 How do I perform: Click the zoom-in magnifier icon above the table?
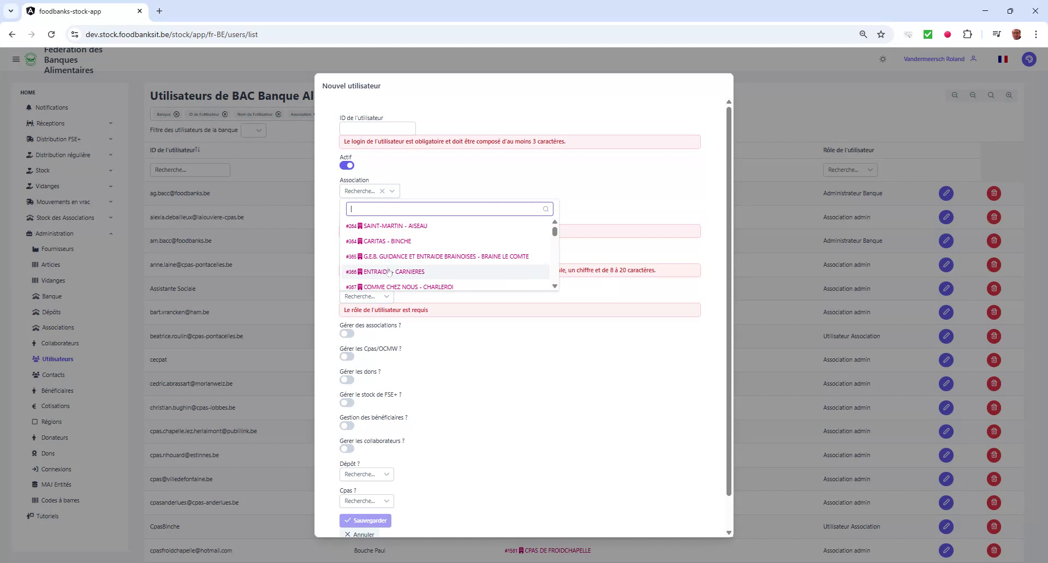pos(1009,95)
